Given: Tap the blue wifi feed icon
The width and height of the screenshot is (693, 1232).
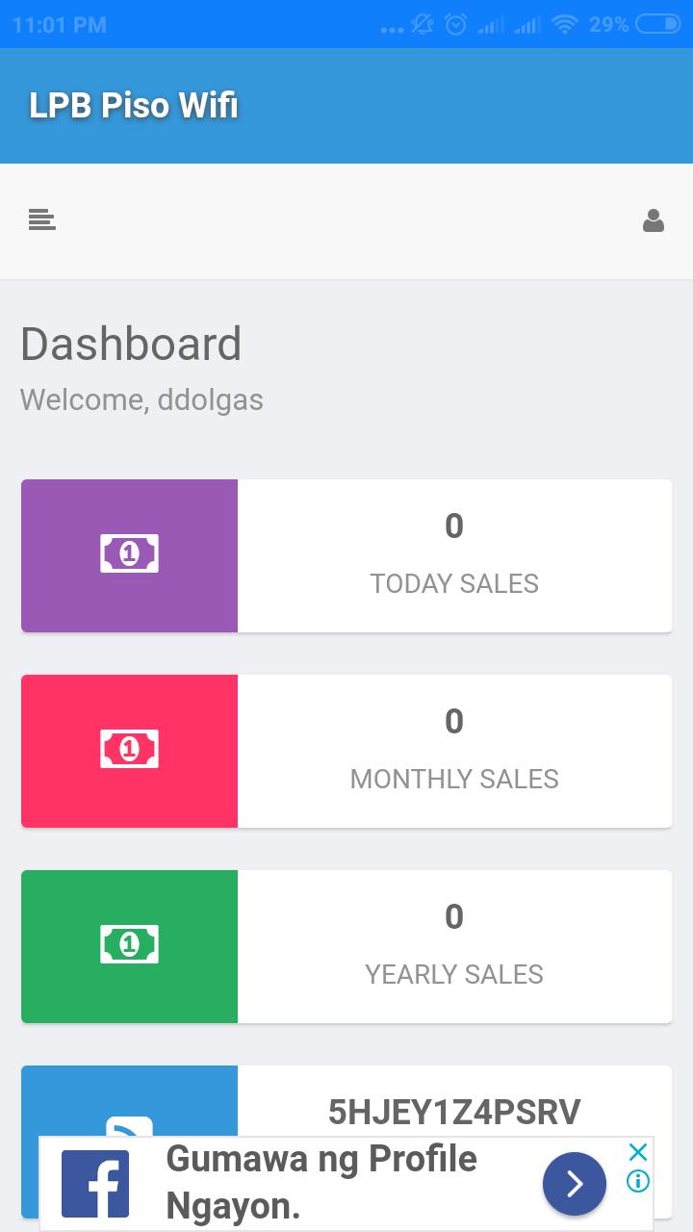Looking at the screenshot, I should pyautogui.click(x=129, y=1126).
